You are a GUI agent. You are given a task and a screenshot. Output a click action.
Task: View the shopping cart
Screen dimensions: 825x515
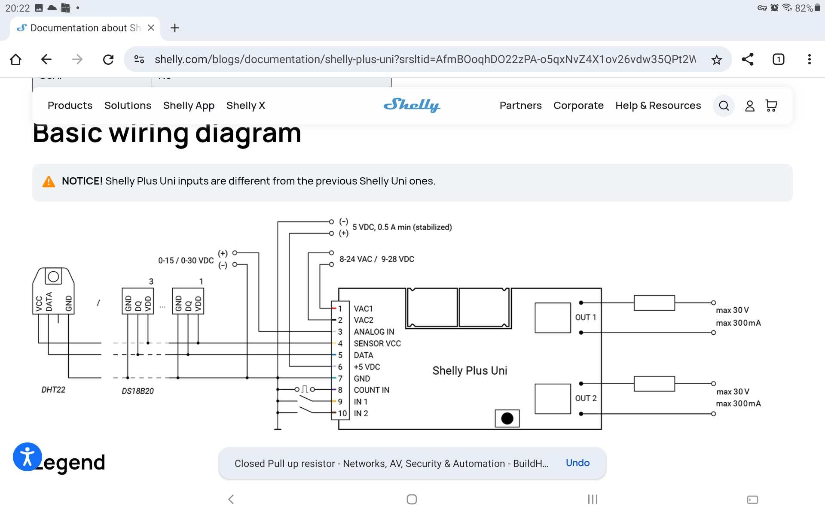pyautogui.click(x=772, y=106)
